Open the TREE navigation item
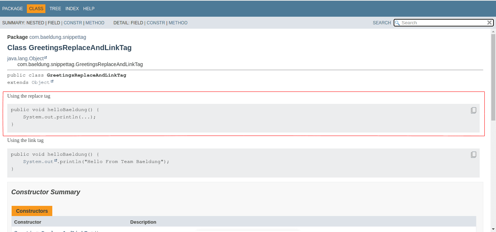Image resolution: width=496 pixels, height=232 pixels. [55, 9]
